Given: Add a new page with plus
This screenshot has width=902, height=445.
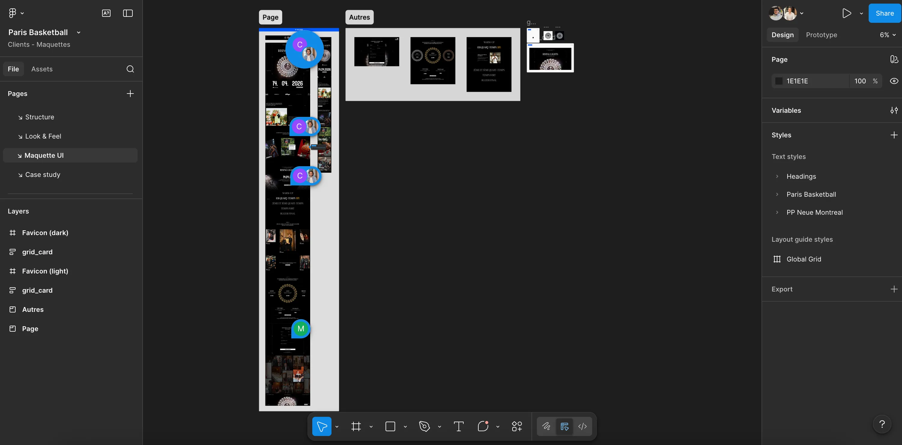Looking at the screenshot, I should [x=130, y=94].
